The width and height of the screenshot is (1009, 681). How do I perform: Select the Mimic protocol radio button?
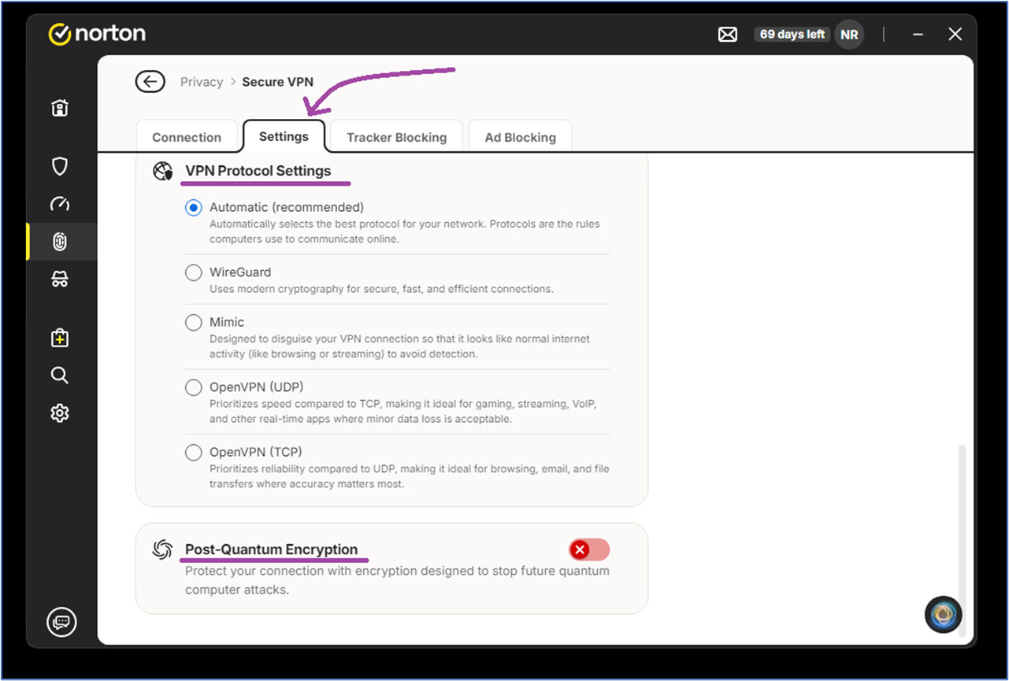point(194,322)
